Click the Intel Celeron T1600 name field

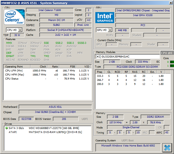click(49, 10)
